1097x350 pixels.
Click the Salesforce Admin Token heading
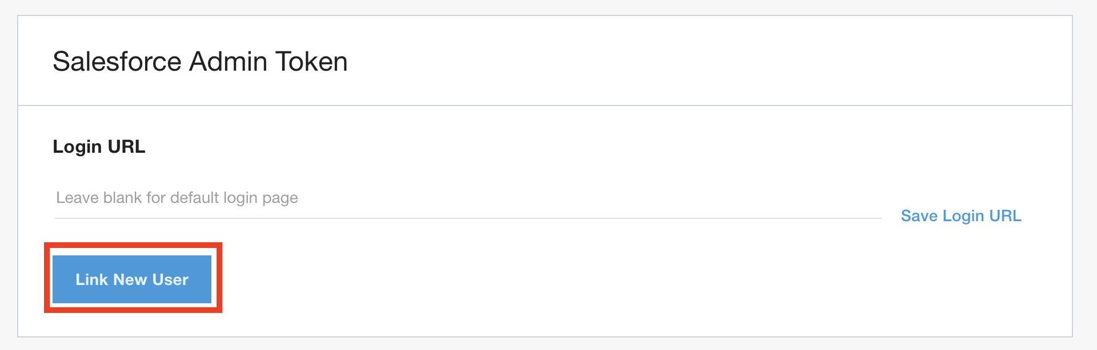[200, 62]
